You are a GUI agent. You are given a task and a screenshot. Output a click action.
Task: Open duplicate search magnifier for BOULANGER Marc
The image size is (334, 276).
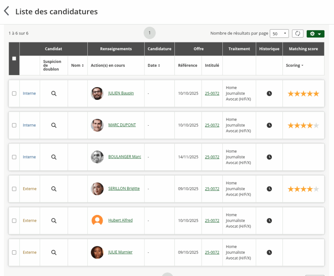(x=54, y=157)
